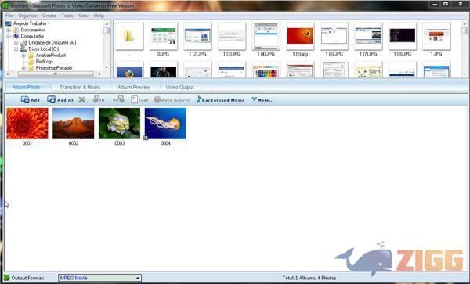Select the PerfLogs folder
This screenshot has width=470, height=284.
click(x=45, y=62)
